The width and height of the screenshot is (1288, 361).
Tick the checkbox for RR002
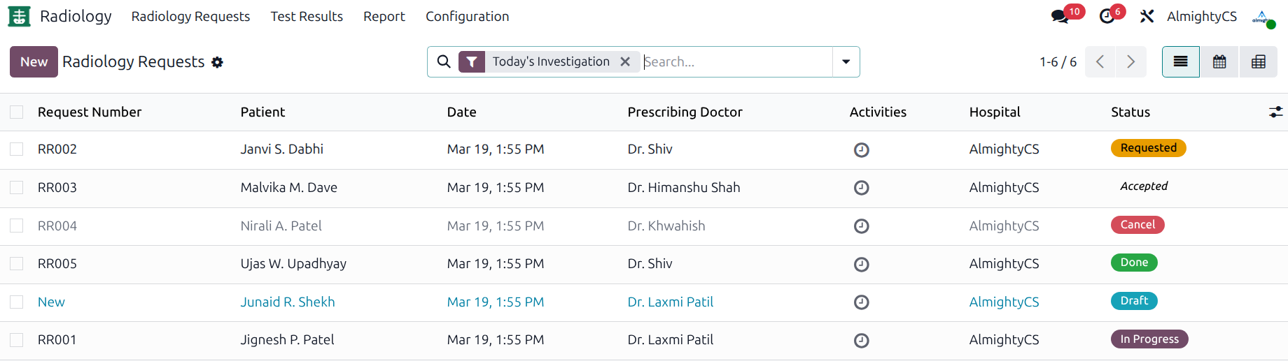pos(17,149)
